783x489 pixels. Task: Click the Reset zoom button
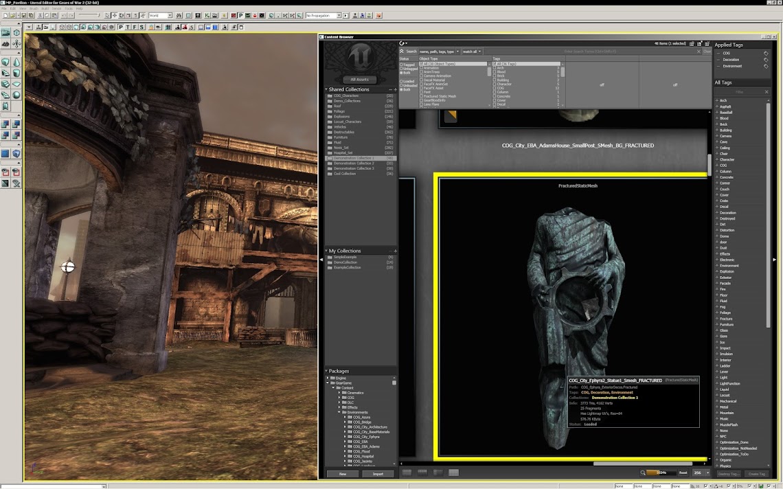pos(683,473)
